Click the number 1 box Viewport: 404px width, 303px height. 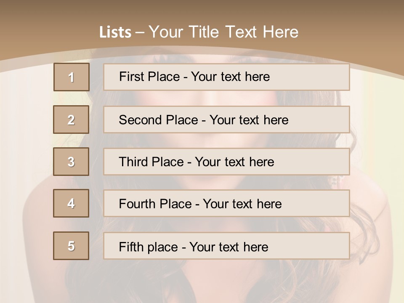coord(72,77)
